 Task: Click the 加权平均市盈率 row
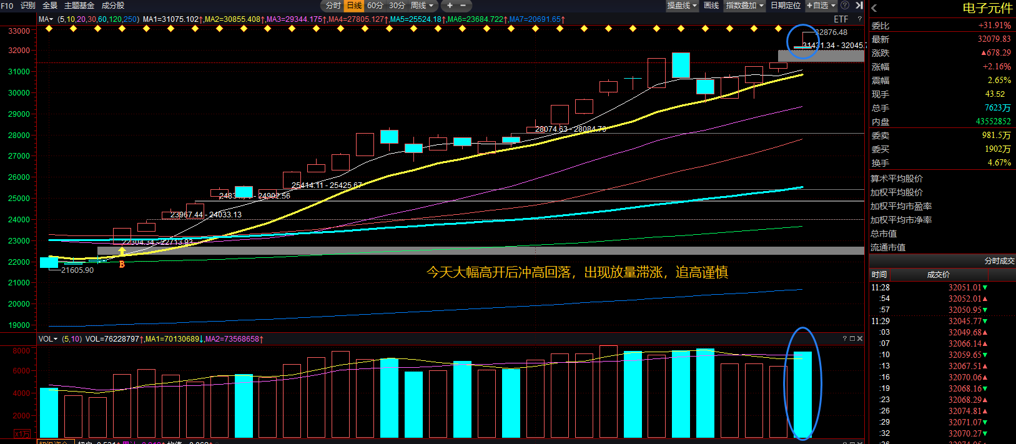click(x=942, y=206)
